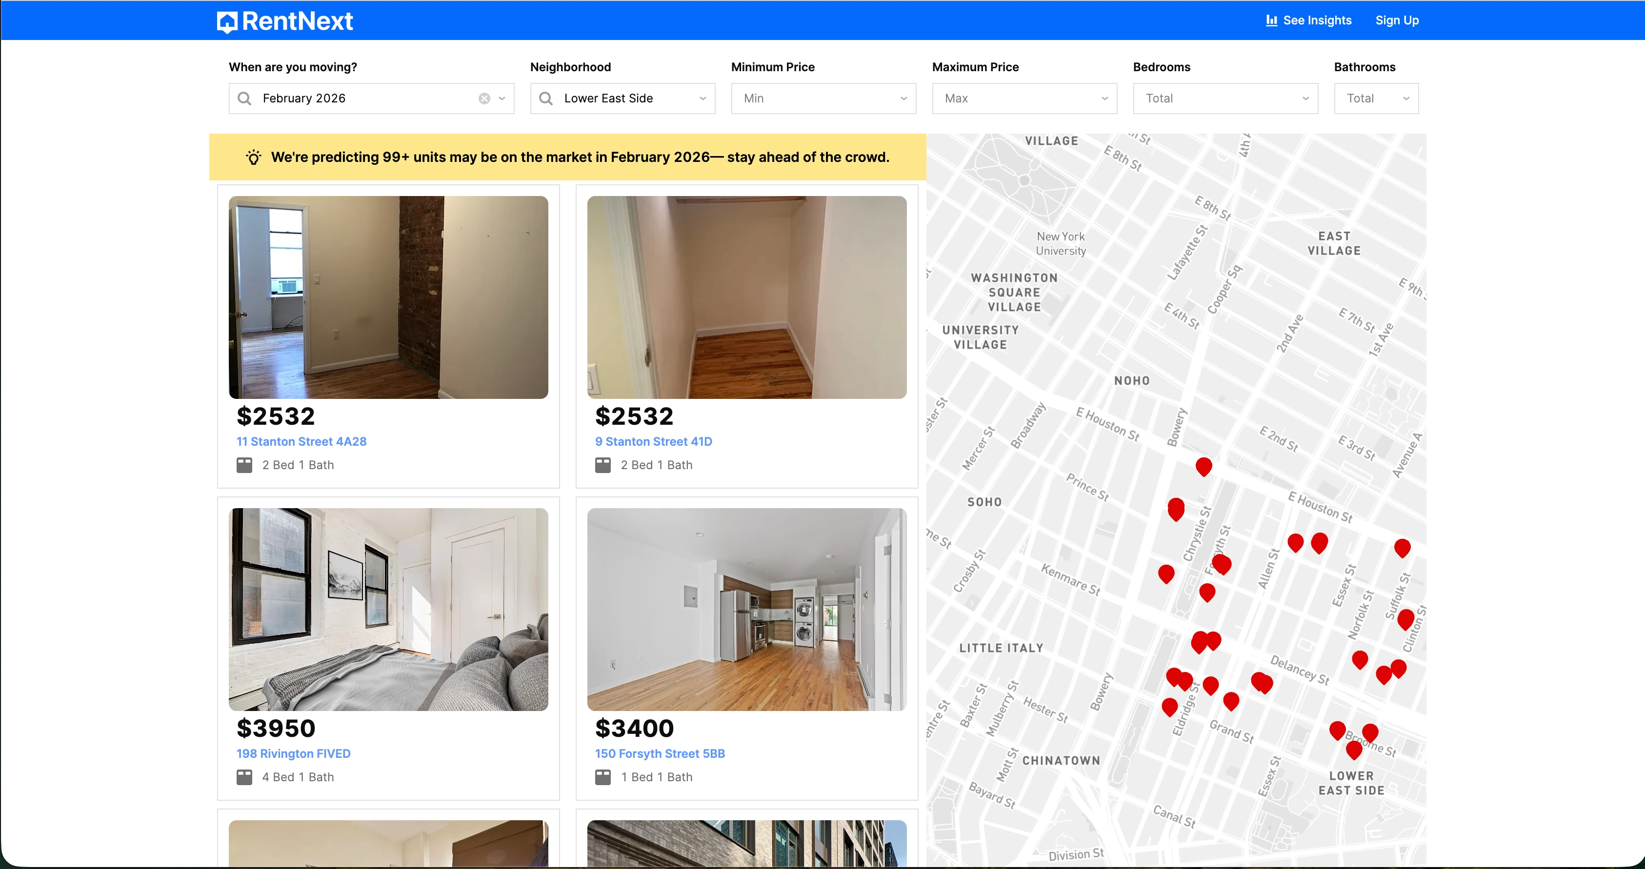Expand the Bathrooms Total dropdown
The width and height of the screenshot is (1645, 869).
click(x=1376, y=99)
